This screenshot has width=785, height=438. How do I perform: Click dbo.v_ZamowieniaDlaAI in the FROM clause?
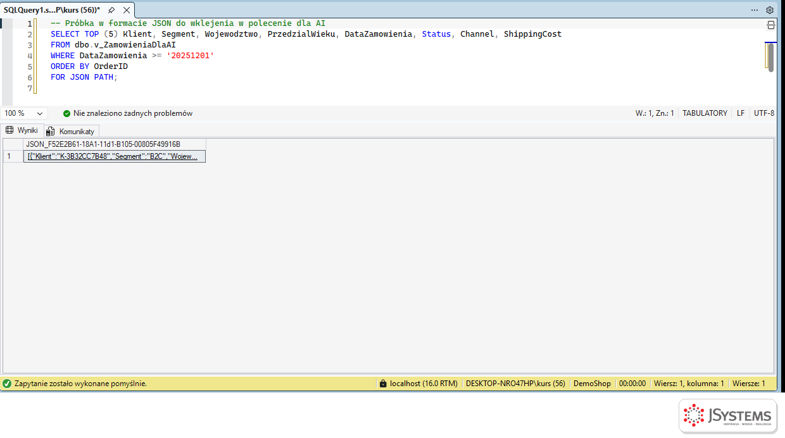[x=125, y=45]
